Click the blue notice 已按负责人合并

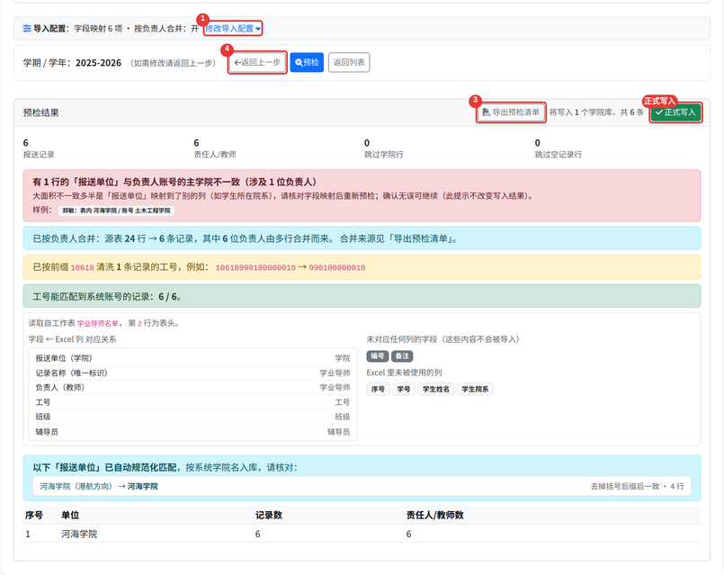pyautogui.click(x=362, y=238)
